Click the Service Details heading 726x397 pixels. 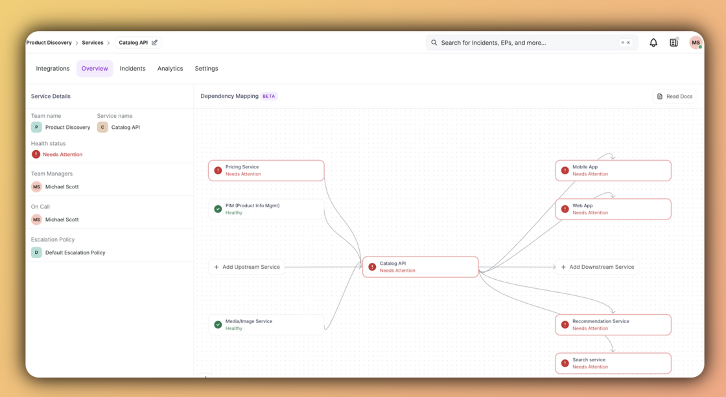[x=51, y=96]
